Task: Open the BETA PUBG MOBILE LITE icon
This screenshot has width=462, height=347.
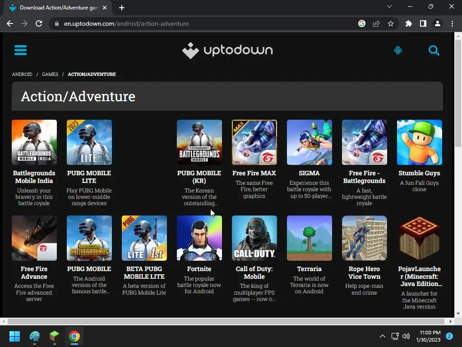Action: click(144, 238)
